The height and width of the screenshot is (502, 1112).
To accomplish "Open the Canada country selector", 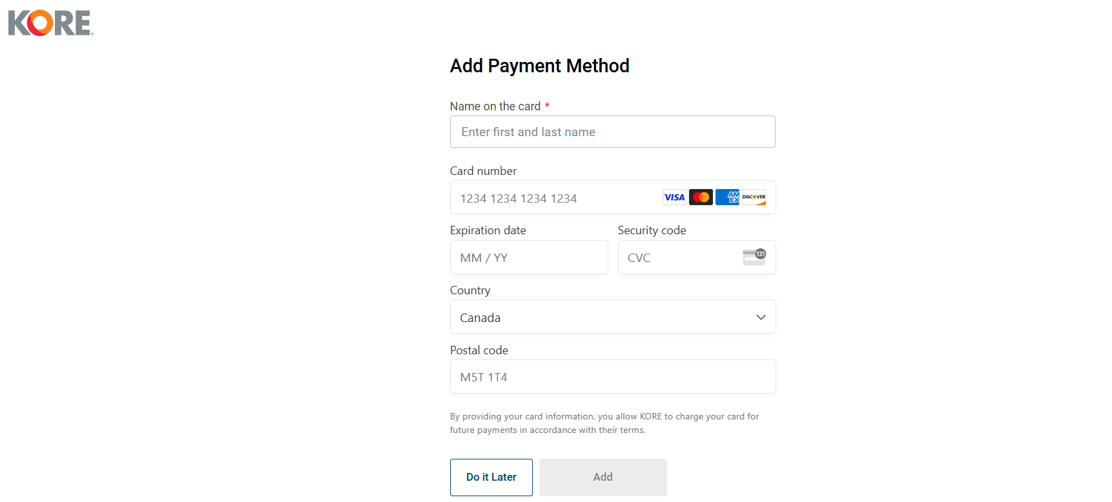I will click(x=601, y=317).
